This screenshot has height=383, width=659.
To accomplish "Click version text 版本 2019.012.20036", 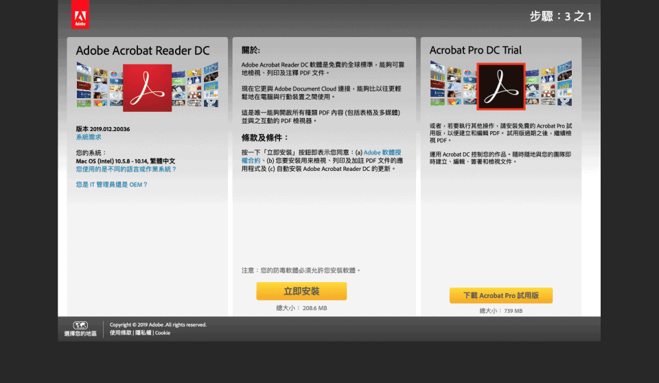I will [x=102, y=129].
